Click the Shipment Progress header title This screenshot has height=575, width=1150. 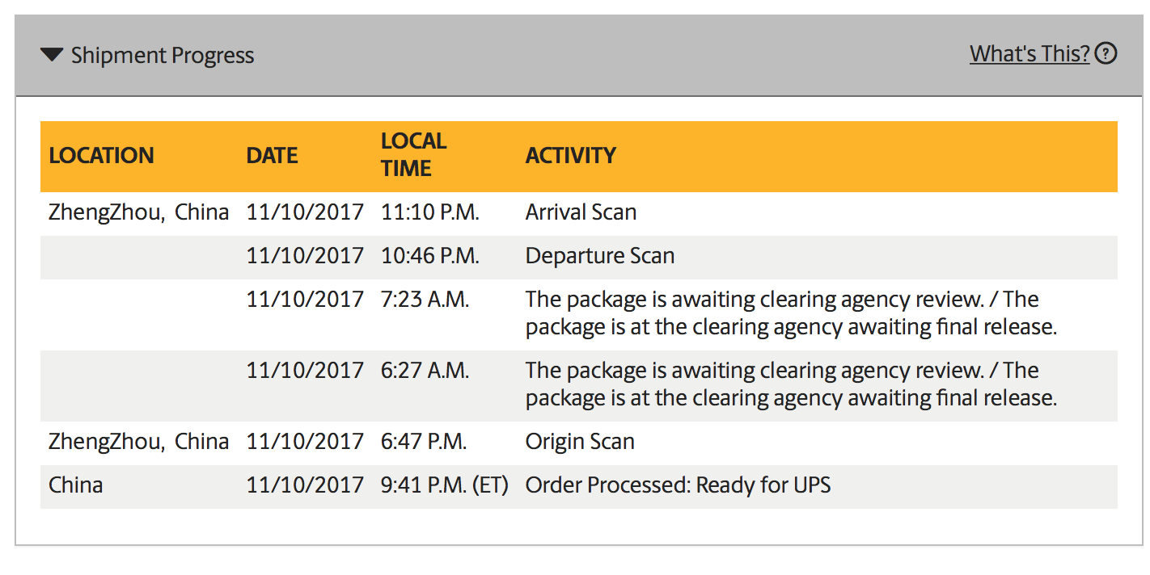163,56
